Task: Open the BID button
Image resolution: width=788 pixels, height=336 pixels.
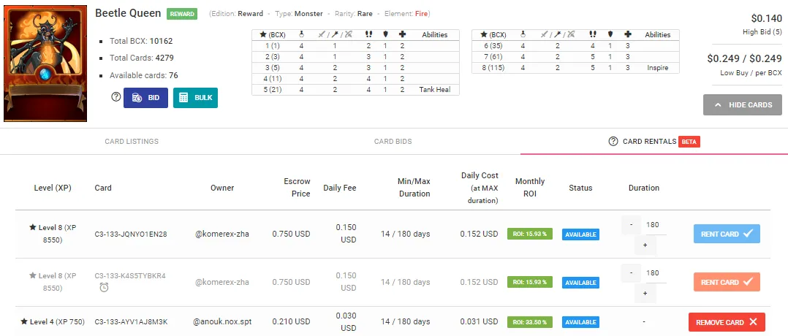Action: coord(145,98)
